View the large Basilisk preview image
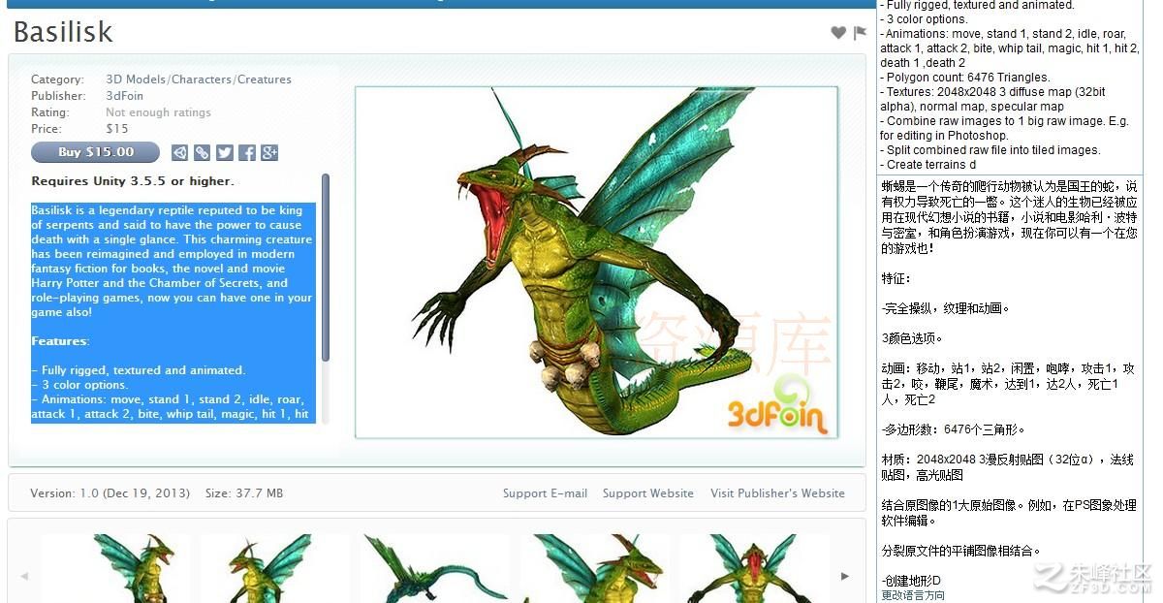 596,263
